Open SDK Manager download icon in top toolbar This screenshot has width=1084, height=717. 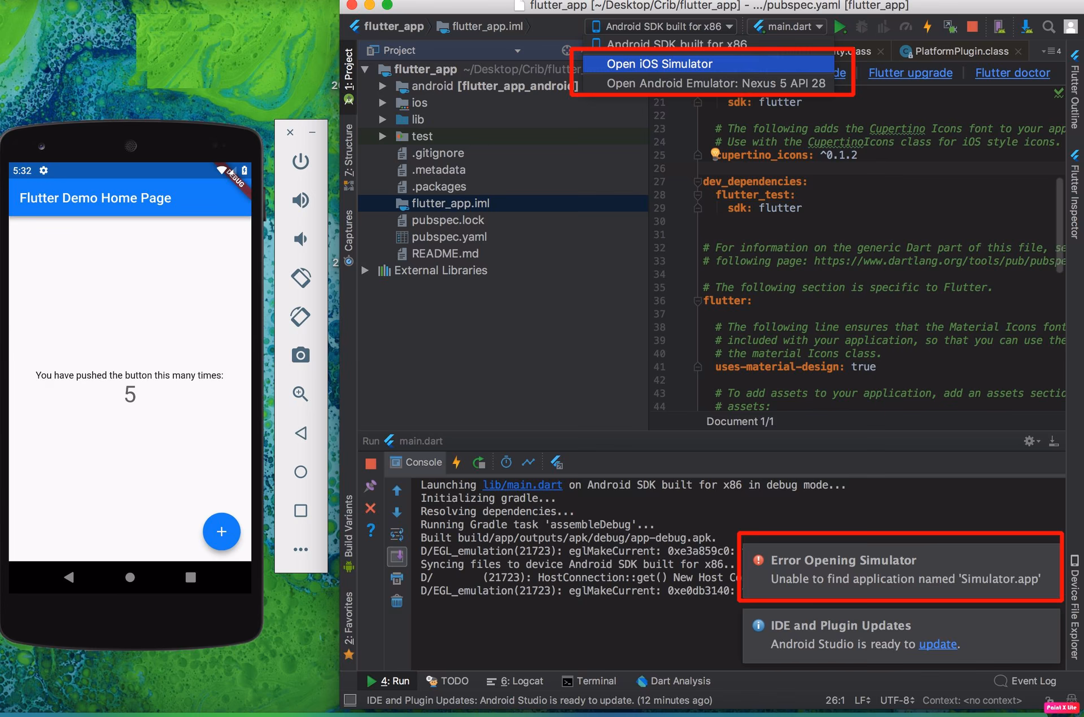pyautogui.click(x=1026, y=27)
